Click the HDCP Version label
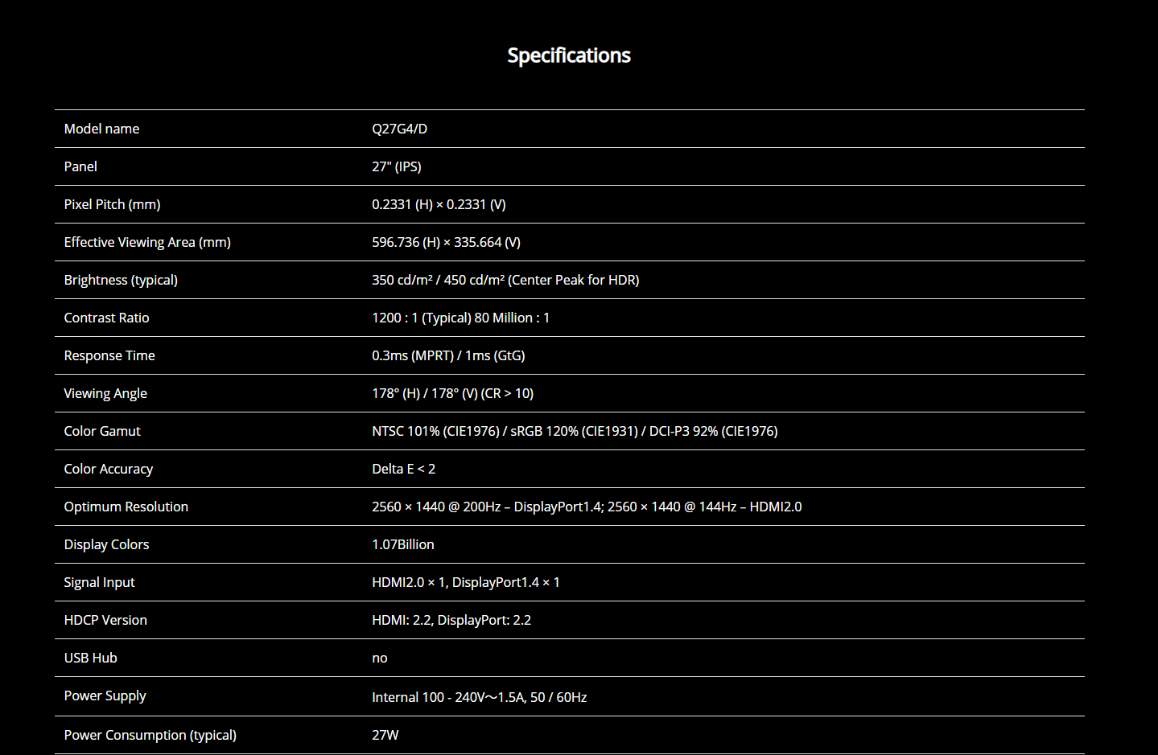 (105, 620)
